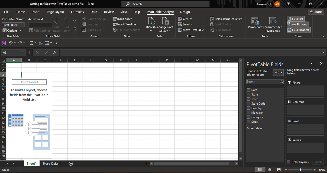
Task: Click Move PivotTable button
Action: coord(191,30)
